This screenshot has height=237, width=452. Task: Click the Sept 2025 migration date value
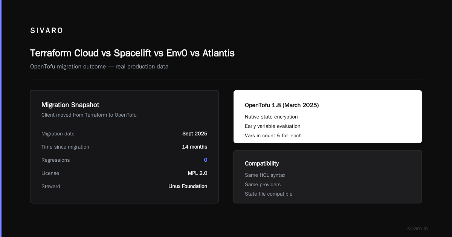tap(195, 134)
